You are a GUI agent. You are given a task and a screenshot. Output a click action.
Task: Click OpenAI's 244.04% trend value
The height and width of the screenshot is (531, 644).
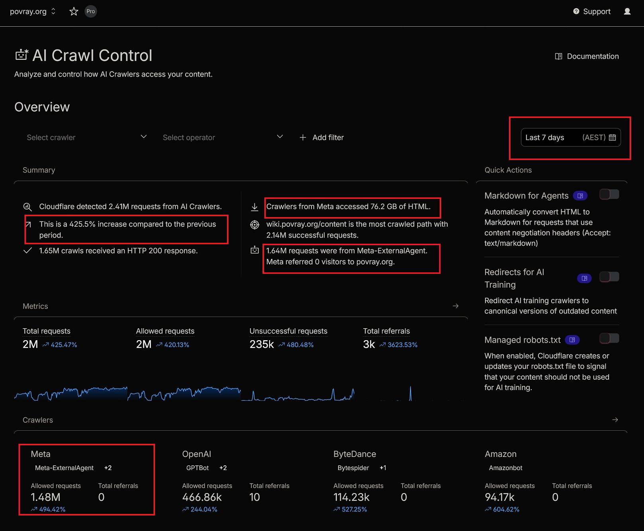click(200, 509)
